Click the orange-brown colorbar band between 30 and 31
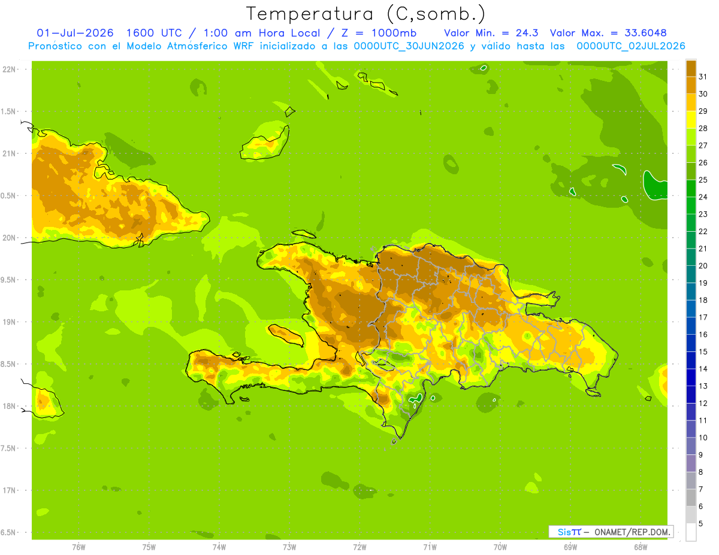The image size is (719, 555). [x=691, y=85]
